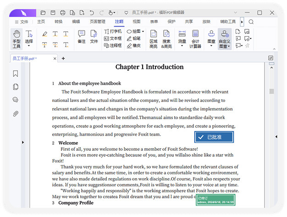
Task: Select the Typewriter tool (打字机)
Action: (x=113, y=32)
